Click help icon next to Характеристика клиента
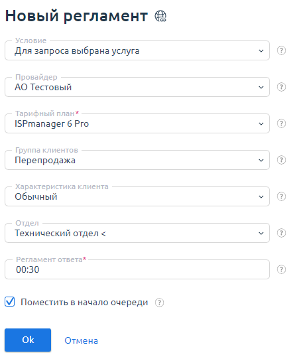Screen dimensions: 297x353 pyautogui.click(x=281, y=196)
